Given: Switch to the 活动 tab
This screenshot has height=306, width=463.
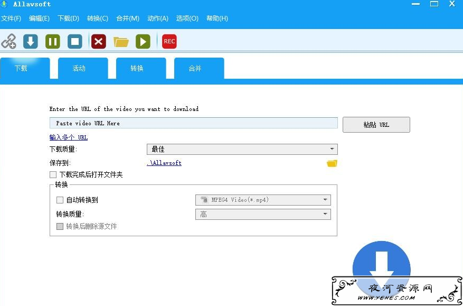Looking at the screenshot, I should tap(83, 68).
